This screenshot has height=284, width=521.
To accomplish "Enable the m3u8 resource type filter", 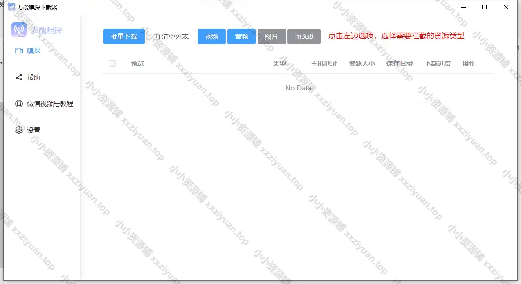I will point(304,36).
